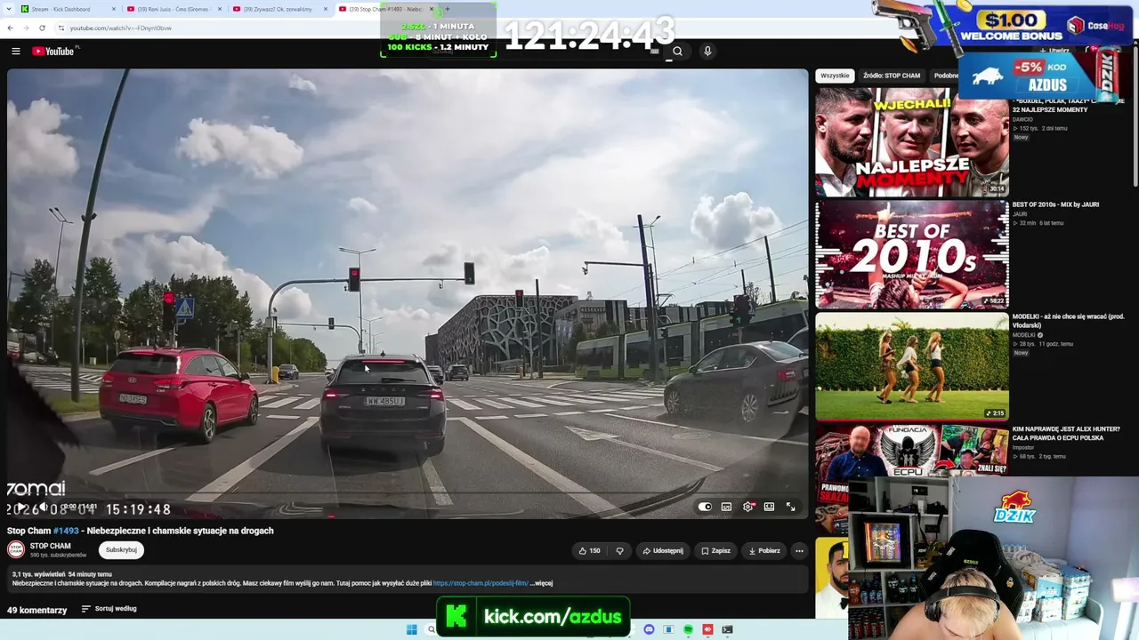This screenshot has height=640, width=1139.
Task: Open Spotify from the taskbar
Action: click(x=688, y=629)
